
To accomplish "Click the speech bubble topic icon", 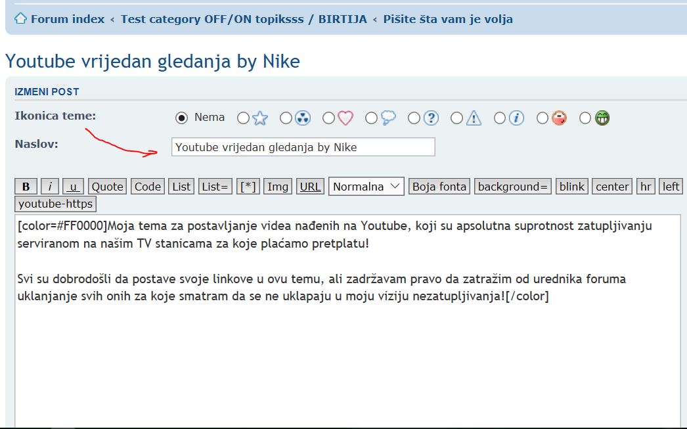I will [x=388, y=118].
